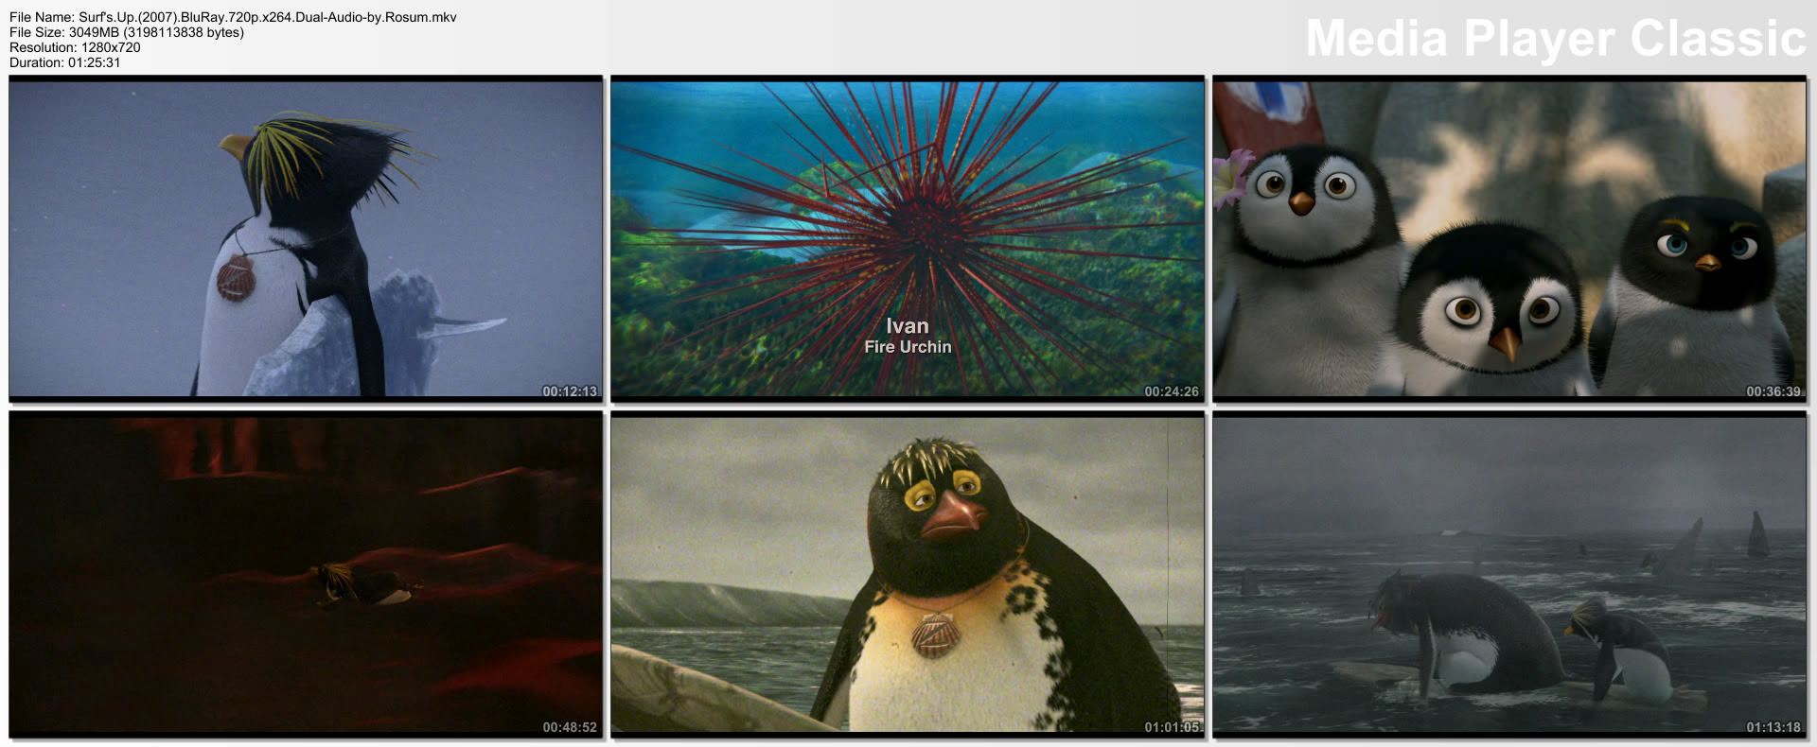Image resolution: width=1817 pixels, height=747 pixels.
Task: Click the Resolution 1280x720 text
Action: (75, 47)
